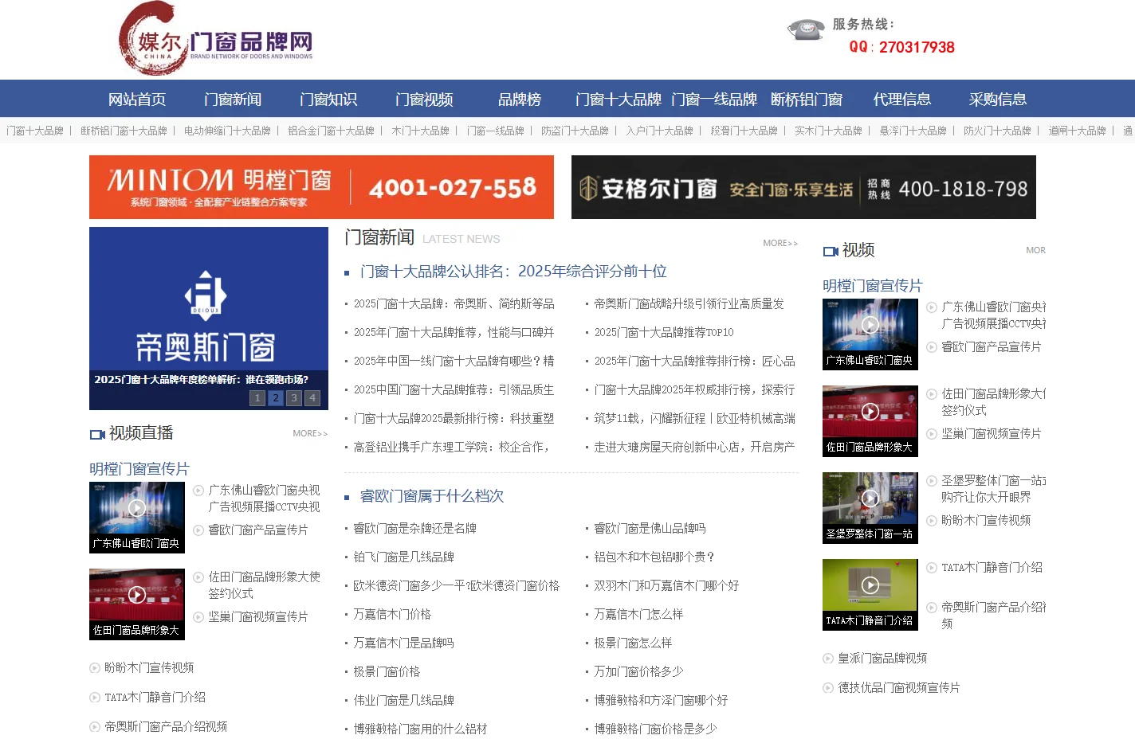
Task: Click MINTOM 明樘门窗 banner ad
Action: pos(321,187)
